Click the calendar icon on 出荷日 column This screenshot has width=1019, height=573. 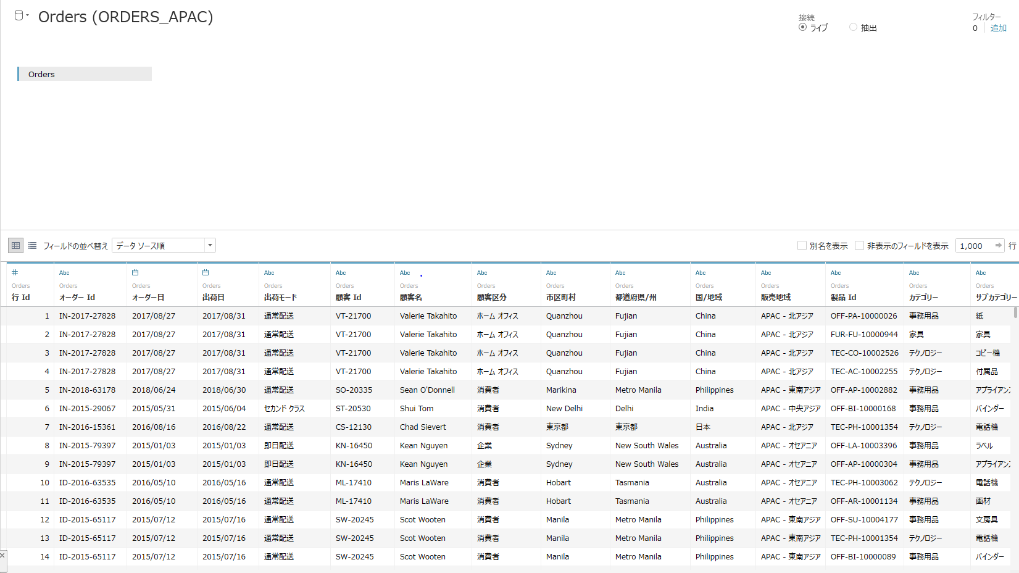205,272
